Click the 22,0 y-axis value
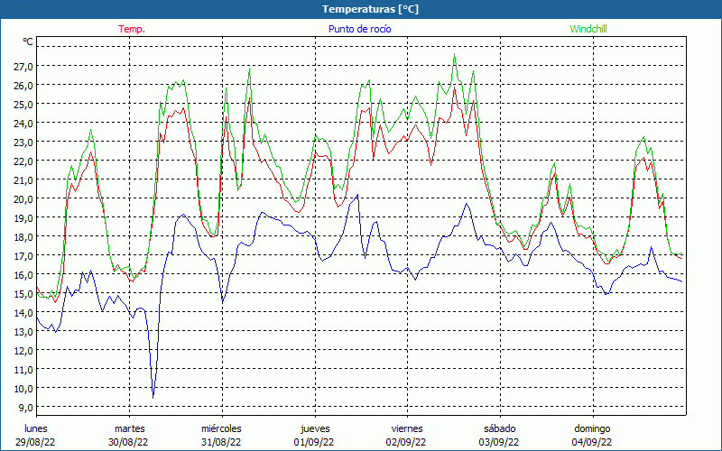This screenshot has width=722, height=451. (23, 161)
